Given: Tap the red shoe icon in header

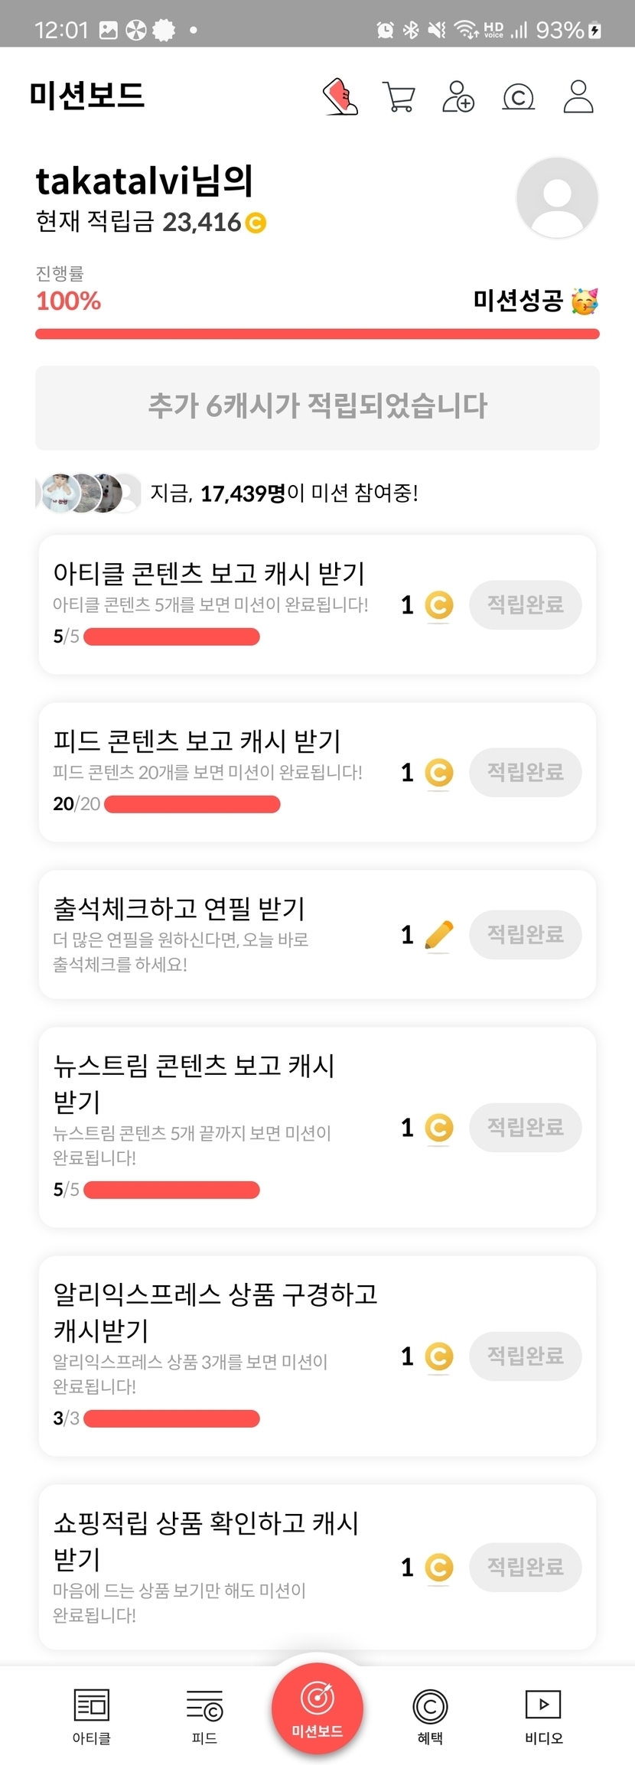Looking at the screenshot, I should click(x=340, y=97).
